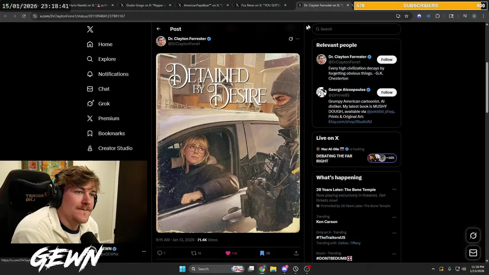
Task: Open Chat in sidebar
Action: pos(98,89)
